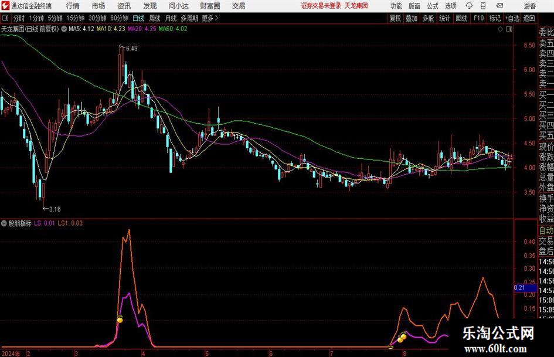Switch to 月线 monthly tab
This screenshot has width=554, height=357.
pos(171,18)
